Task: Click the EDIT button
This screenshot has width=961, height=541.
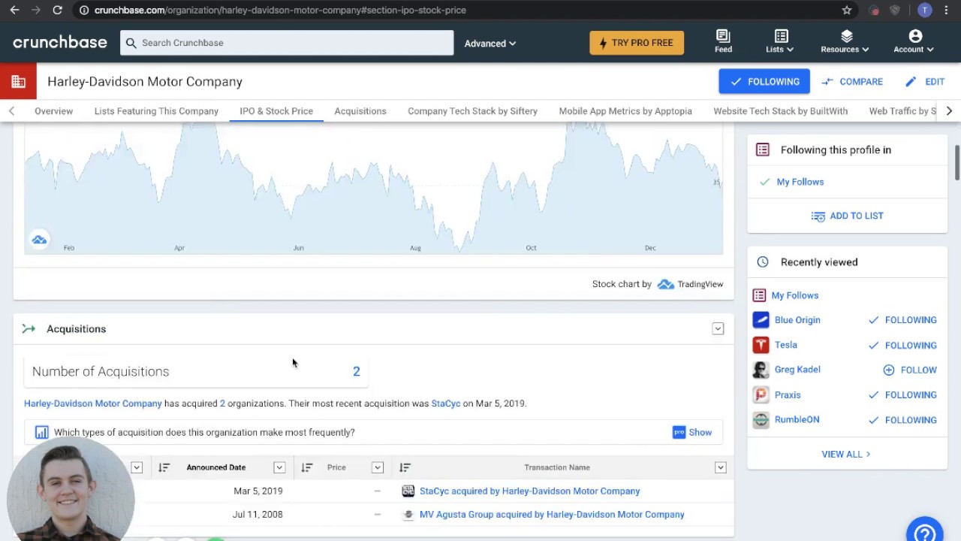Action: click(x=925, y=82)
